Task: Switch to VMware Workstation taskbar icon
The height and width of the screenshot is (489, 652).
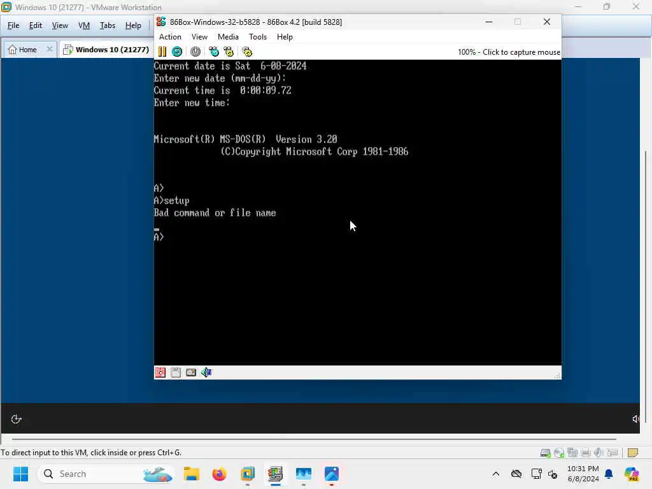Action: [248, 474]
